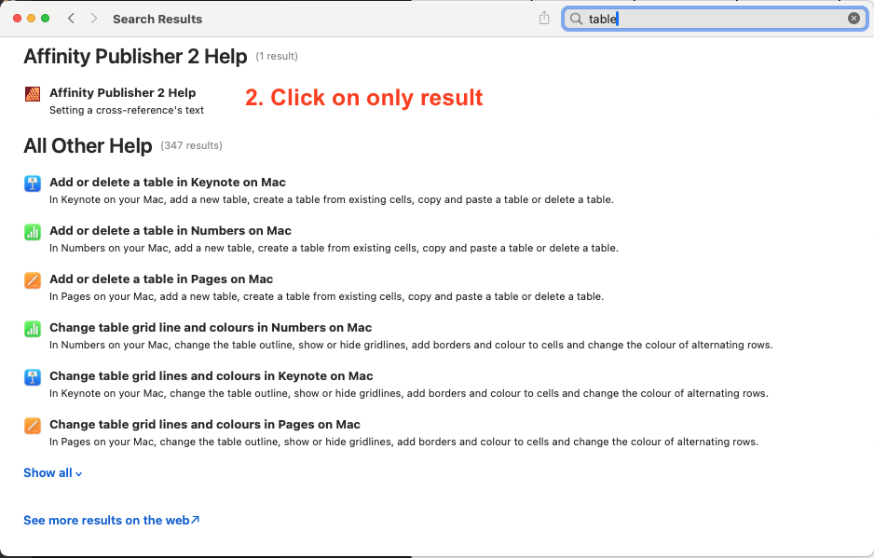Click Keynote icon beside Change table grid lines

point(33,377)
